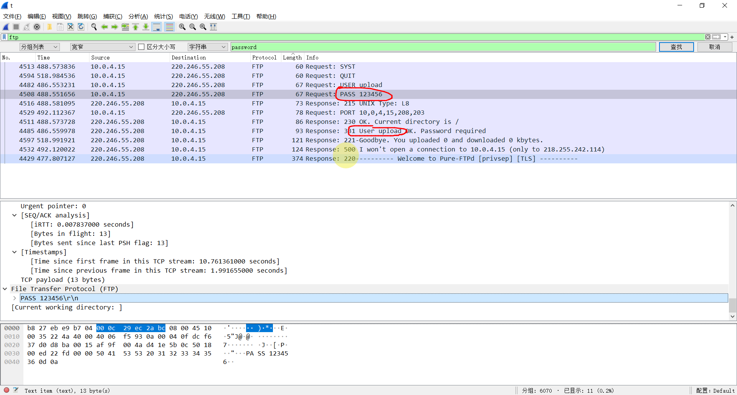Viewport: 737px width, 395px height.
Task: Sort packets by the Length column header
Action: point(292,58)
